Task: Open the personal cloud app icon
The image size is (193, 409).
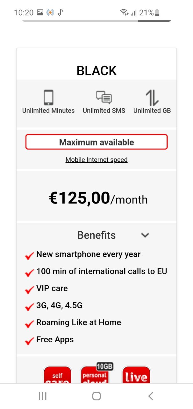Action: 95,375
